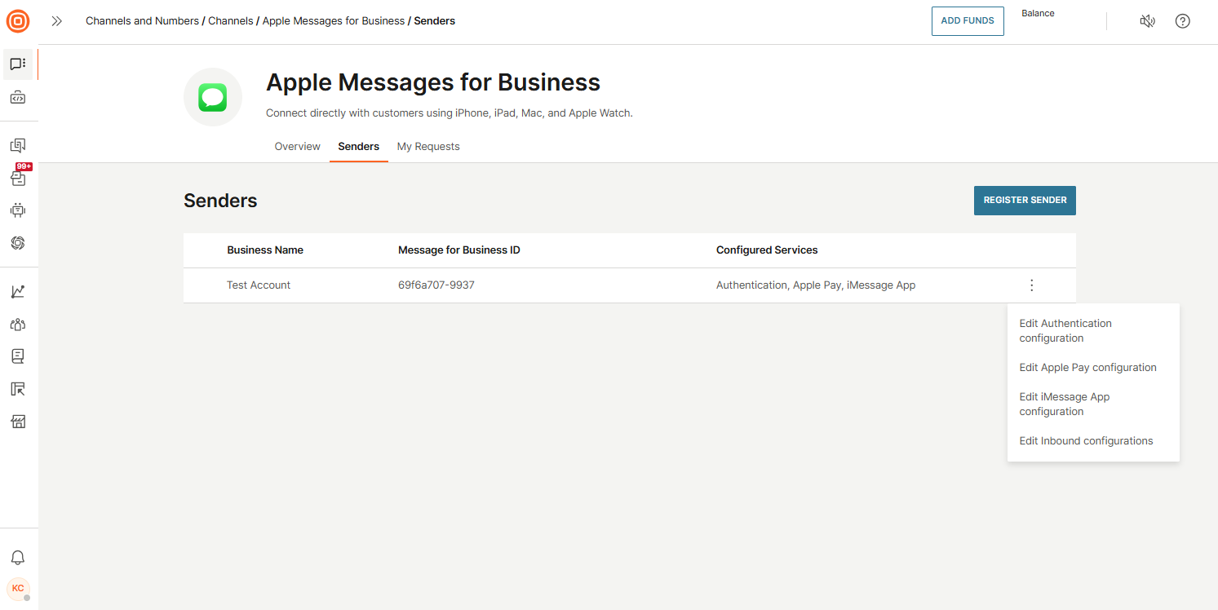1218x610 pixels.
Task: Switch to the Overview tab
Action: [x=297, y=147]
